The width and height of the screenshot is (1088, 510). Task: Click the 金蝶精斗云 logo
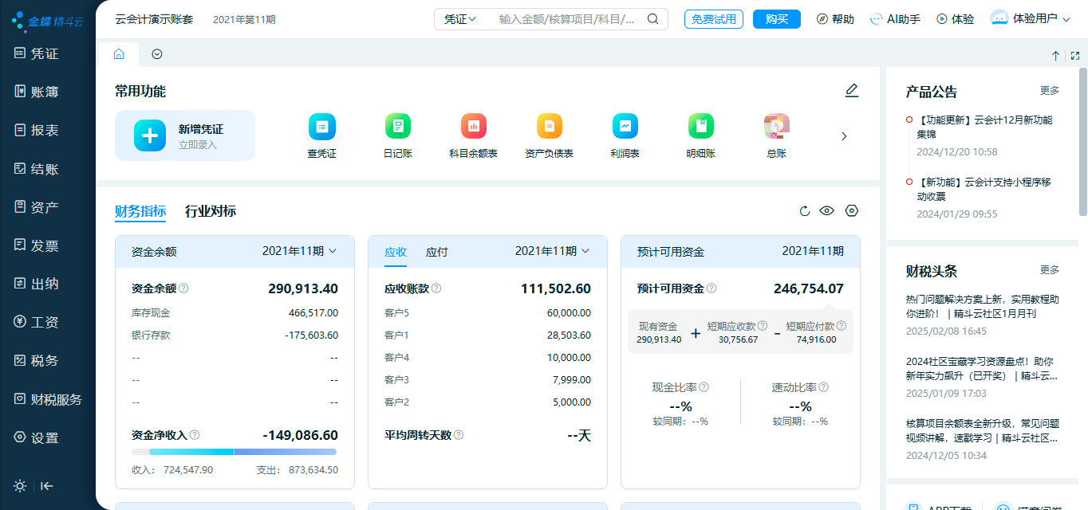[48, 20]
